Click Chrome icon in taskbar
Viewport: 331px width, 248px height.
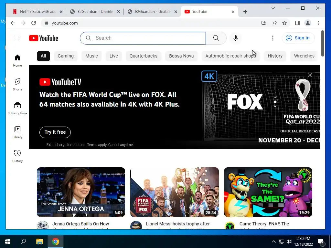coord(56,242)
